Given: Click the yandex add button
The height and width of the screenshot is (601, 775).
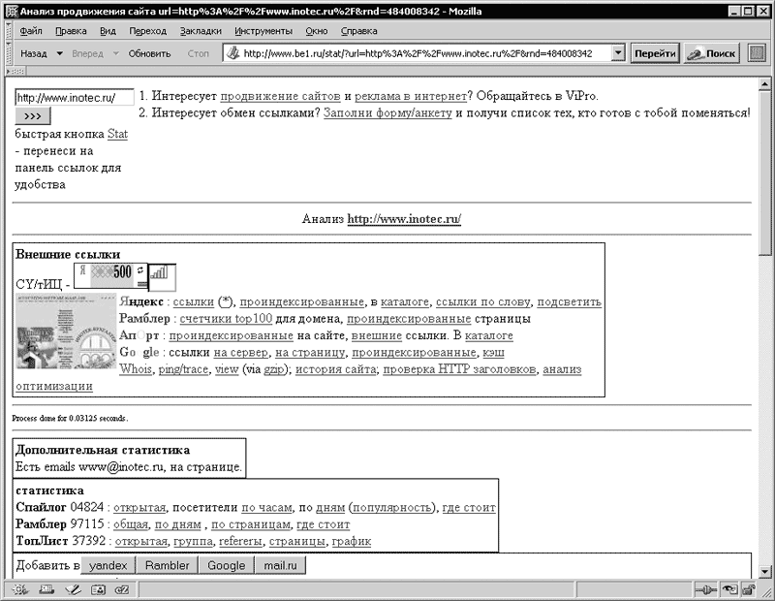Looking at the screenshot, I should (x=108, y=565).
